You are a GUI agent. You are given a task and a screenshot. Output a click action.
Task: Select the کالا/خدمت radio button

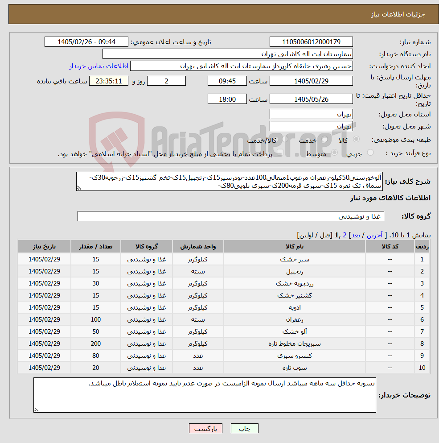[285, 139]
